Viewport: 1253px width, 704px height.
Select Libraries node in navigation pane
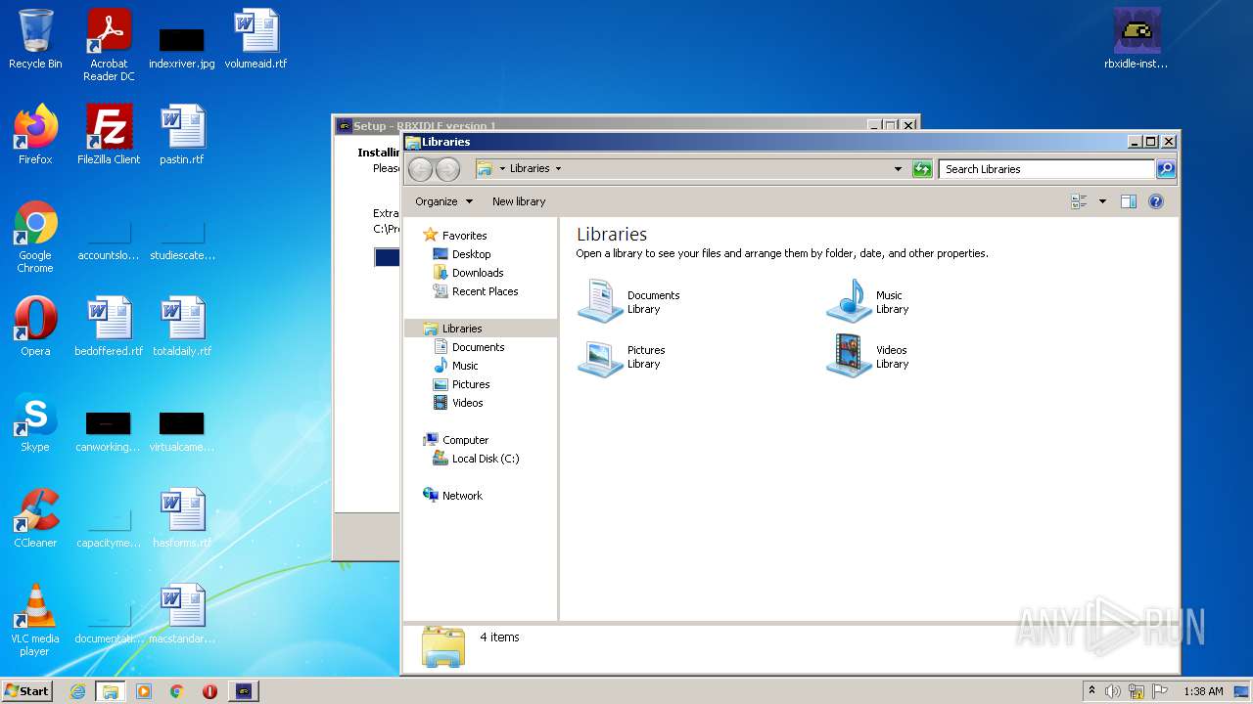coord(480,329)
